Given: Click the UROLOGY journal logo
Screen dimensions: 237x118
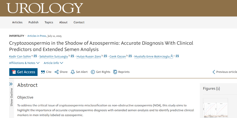Looking at the screenshot, I should pyautogui.click(x=45, y=8).
